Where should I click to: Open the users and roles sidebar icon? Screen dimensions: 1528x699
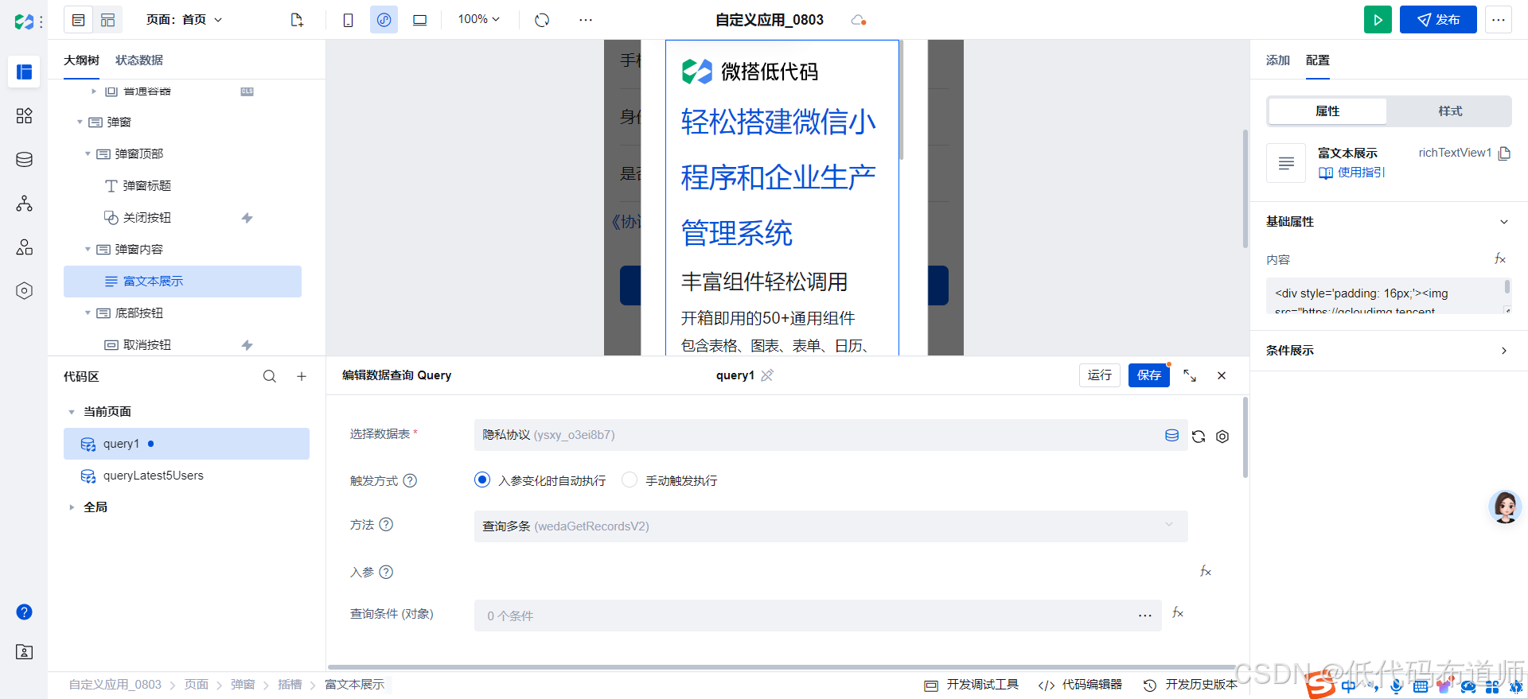24,247
